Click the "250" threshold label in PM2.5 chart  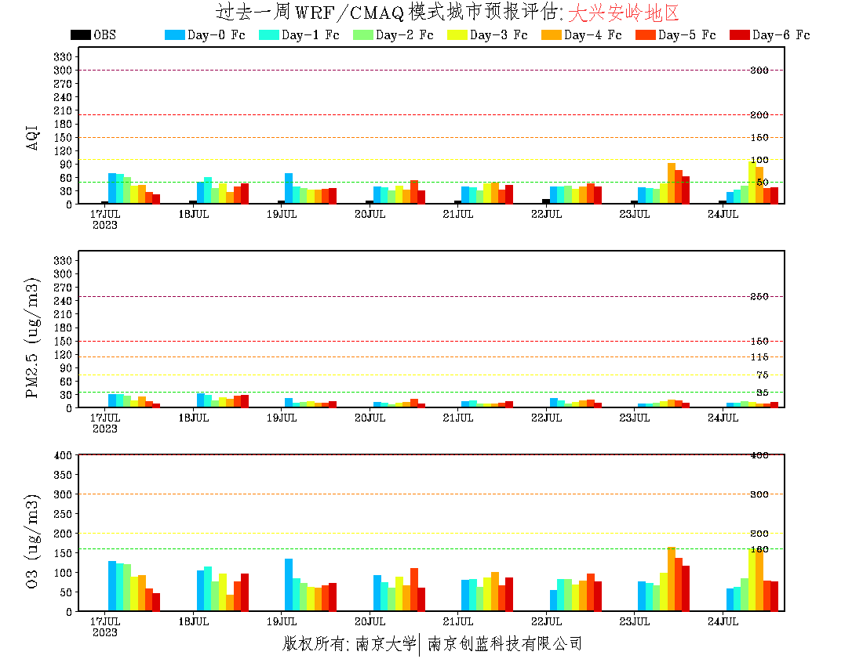coord(759,297)
